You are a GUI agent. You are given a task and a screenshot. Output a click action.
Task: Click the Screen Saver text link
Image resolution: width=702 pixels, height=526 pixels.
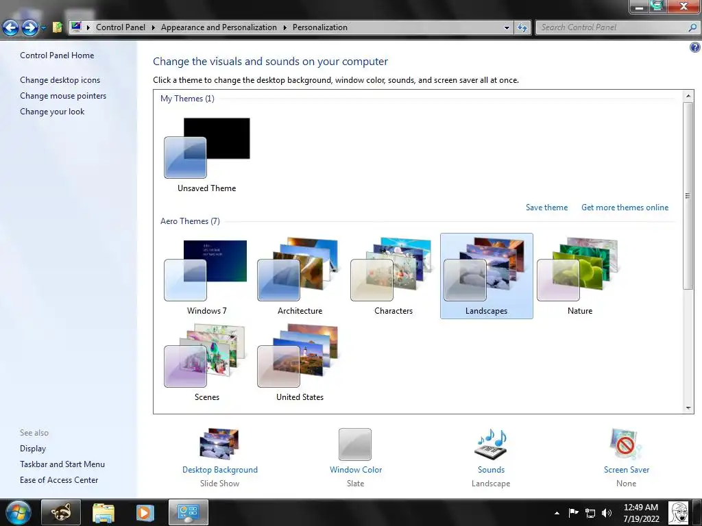[627, 470]
